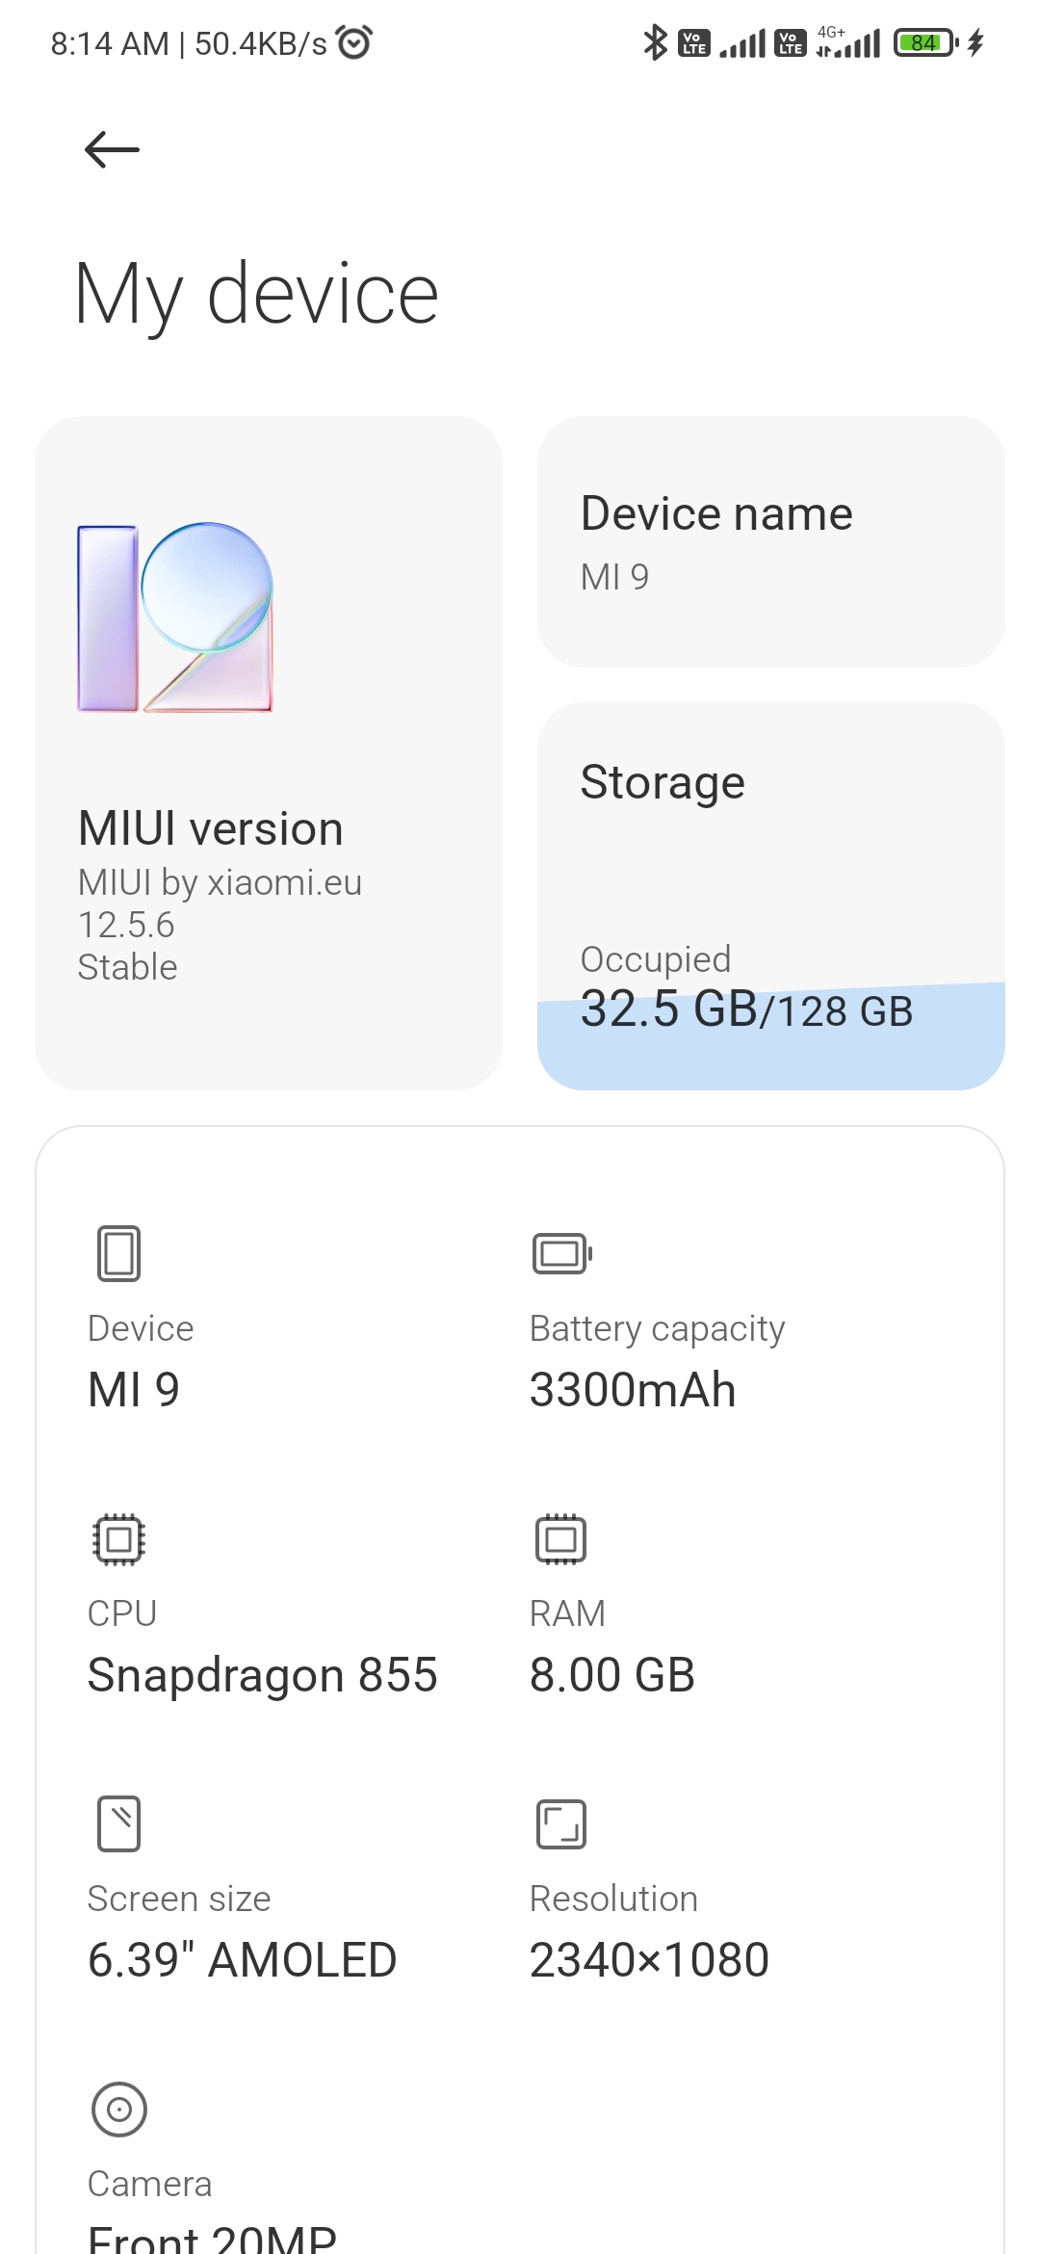Tap the back arrow icon
Viewport: 1040px width, 2254px height.
112,150
